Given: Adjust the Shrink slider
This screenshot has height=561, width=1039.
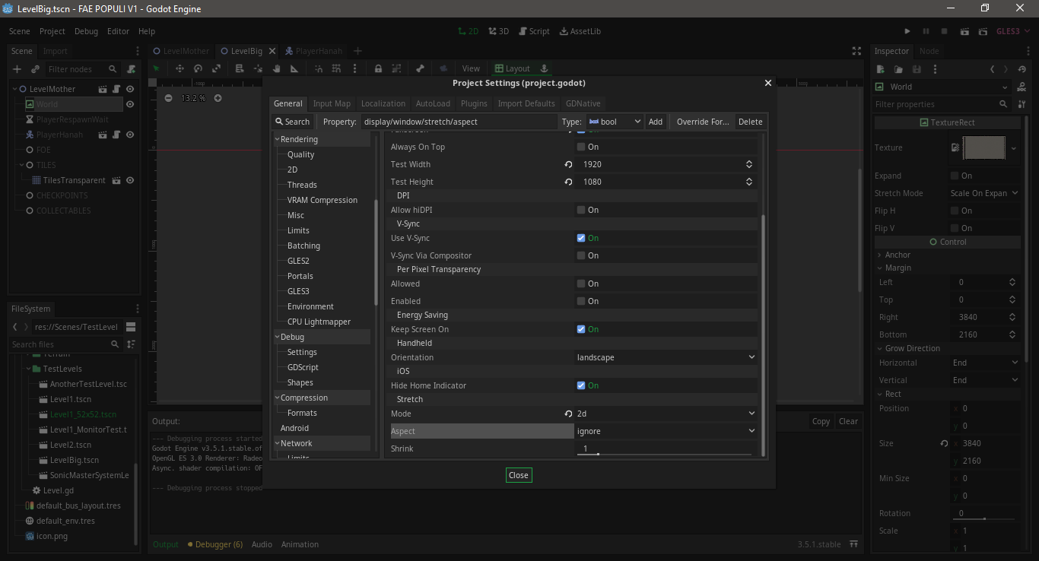Looking at the screenshot, I should (x=666, y=454).
